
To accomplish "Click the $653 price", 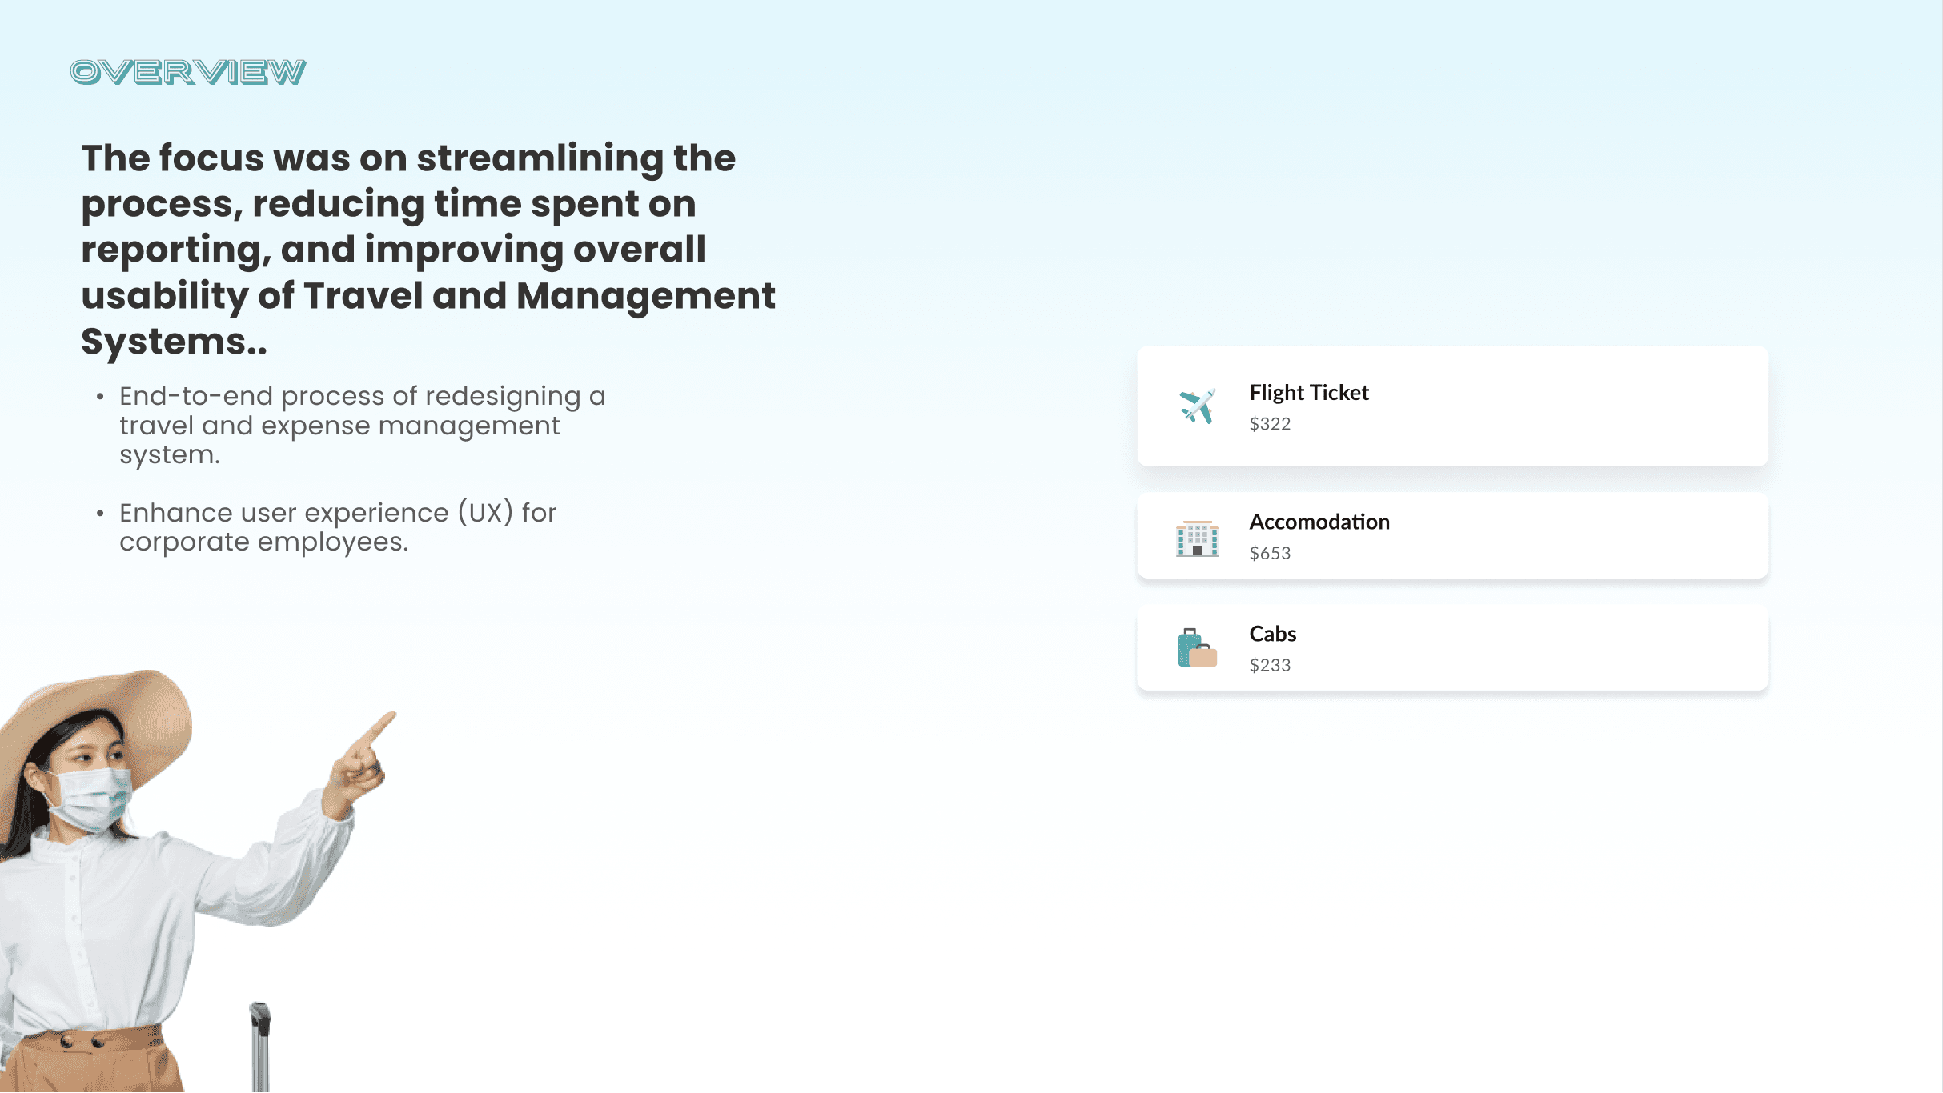I will [1270, 553].
